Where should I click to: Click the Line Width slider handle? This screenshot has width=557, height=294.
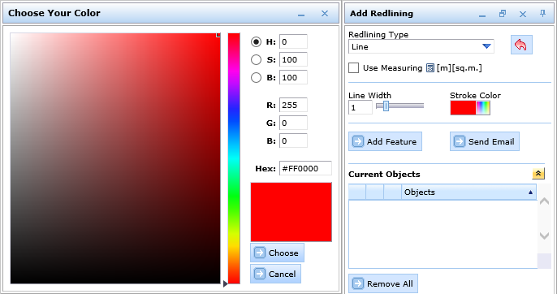click(386, 106)
